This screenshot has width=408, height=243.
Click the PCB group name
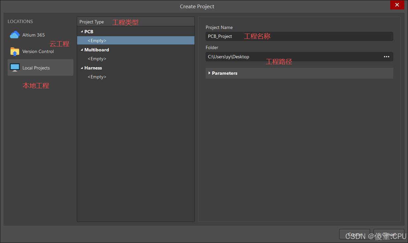tap(89, 32)
